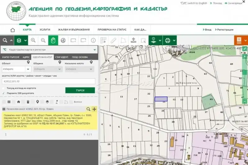
Task: Switch to ГЕОД. ОСНОВА tab
Action: [80, 57]
